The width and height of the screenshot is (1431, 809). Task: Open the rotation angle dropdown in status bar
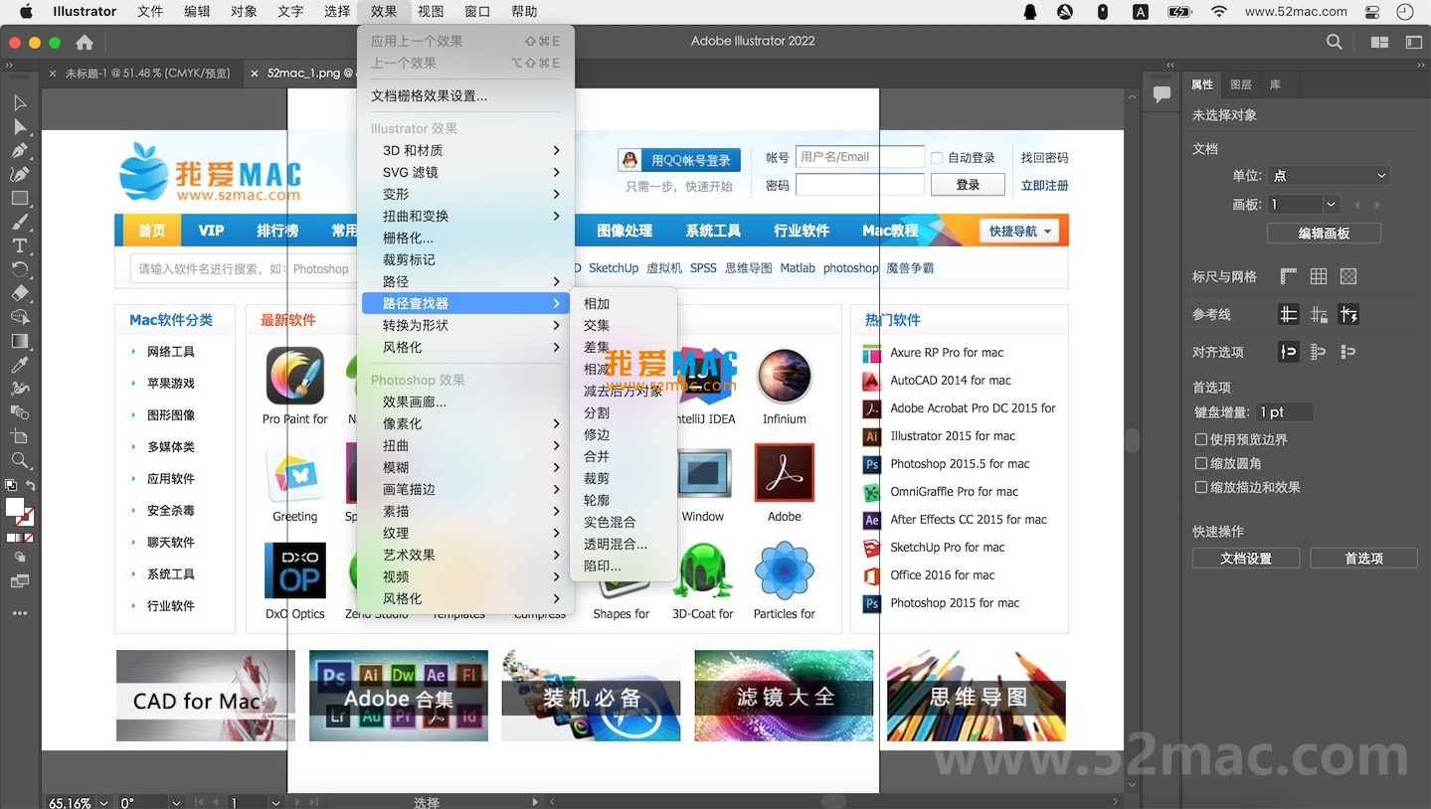click(176, 802)
